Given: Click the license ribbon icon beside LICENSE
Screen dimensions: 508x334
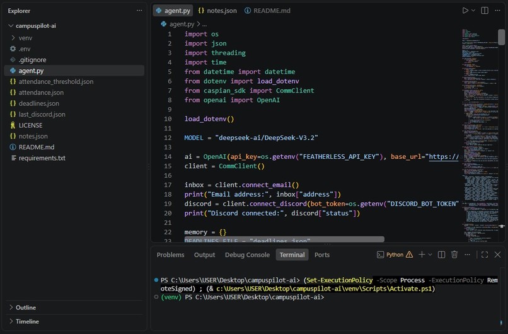Looking at the screenshot, I should pos(13,125).
